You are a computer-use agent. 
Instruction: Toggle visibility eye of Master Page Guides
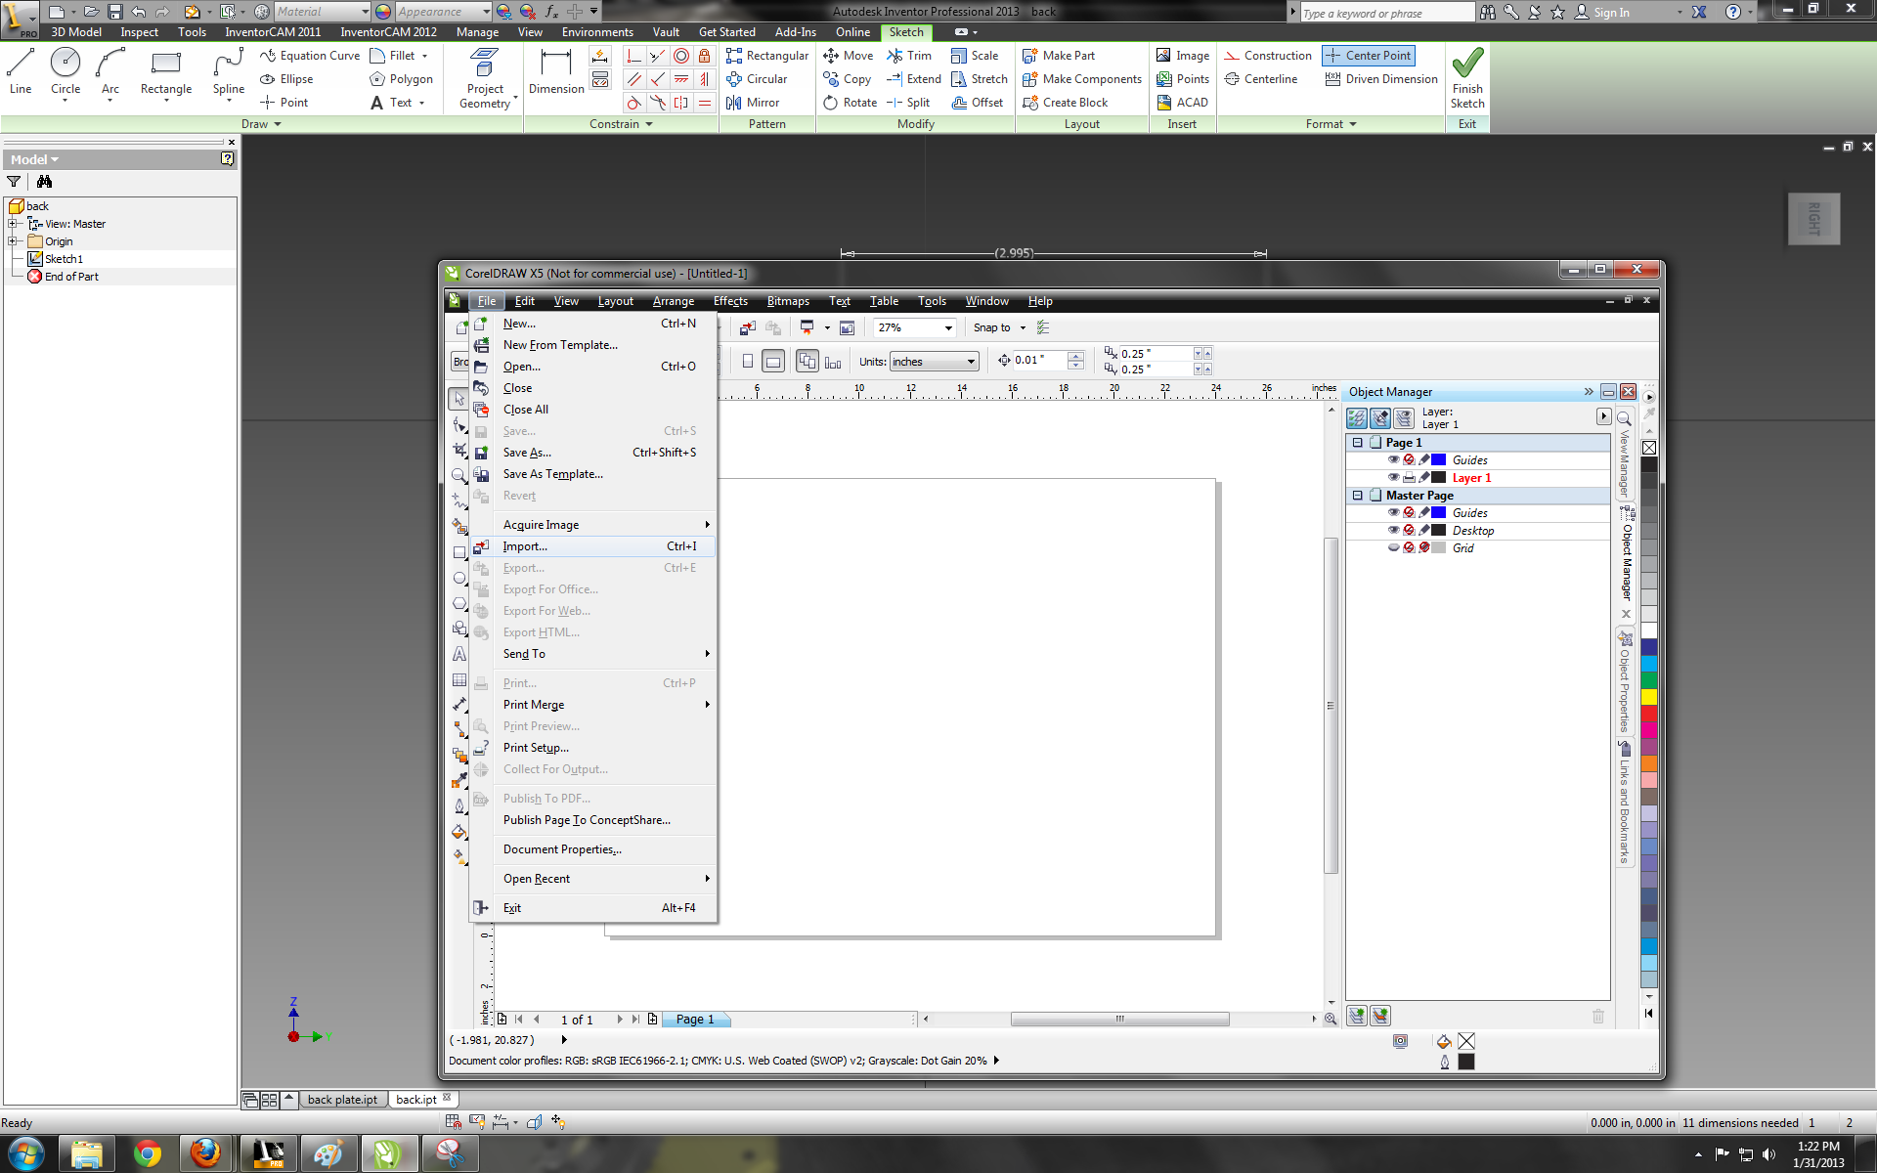(1393, 512)
